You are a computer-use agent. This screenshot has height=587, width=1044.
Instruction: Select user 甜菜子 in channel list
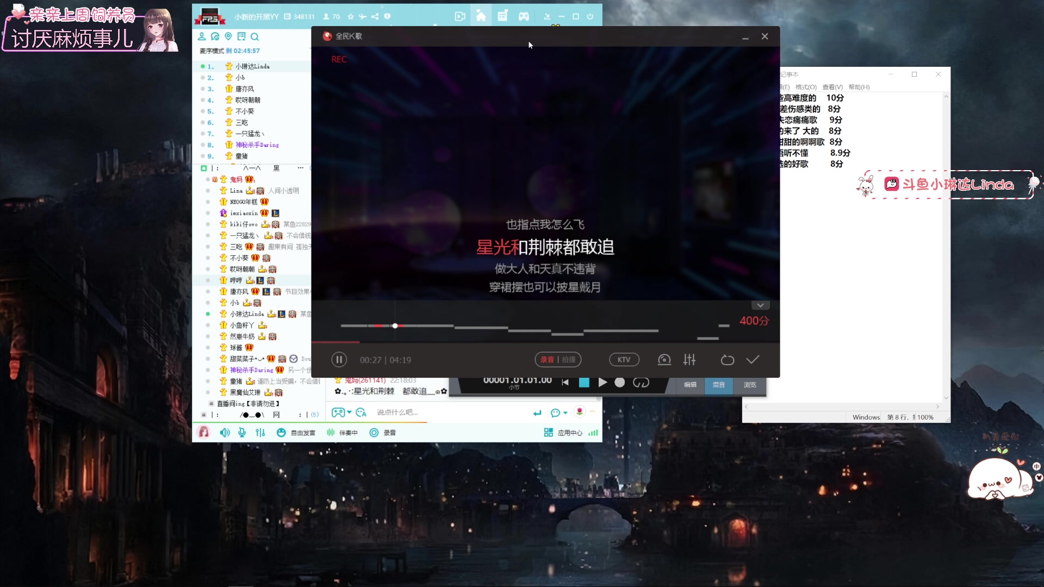tap(247, 359)
